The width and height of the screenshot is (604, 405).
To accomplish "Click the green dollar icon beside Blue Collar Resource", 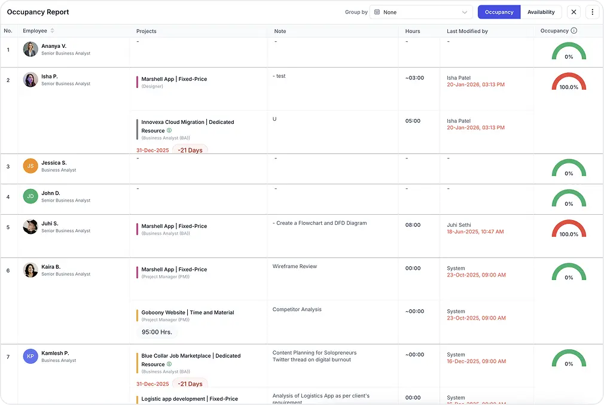I will click(x=169, y=364).
